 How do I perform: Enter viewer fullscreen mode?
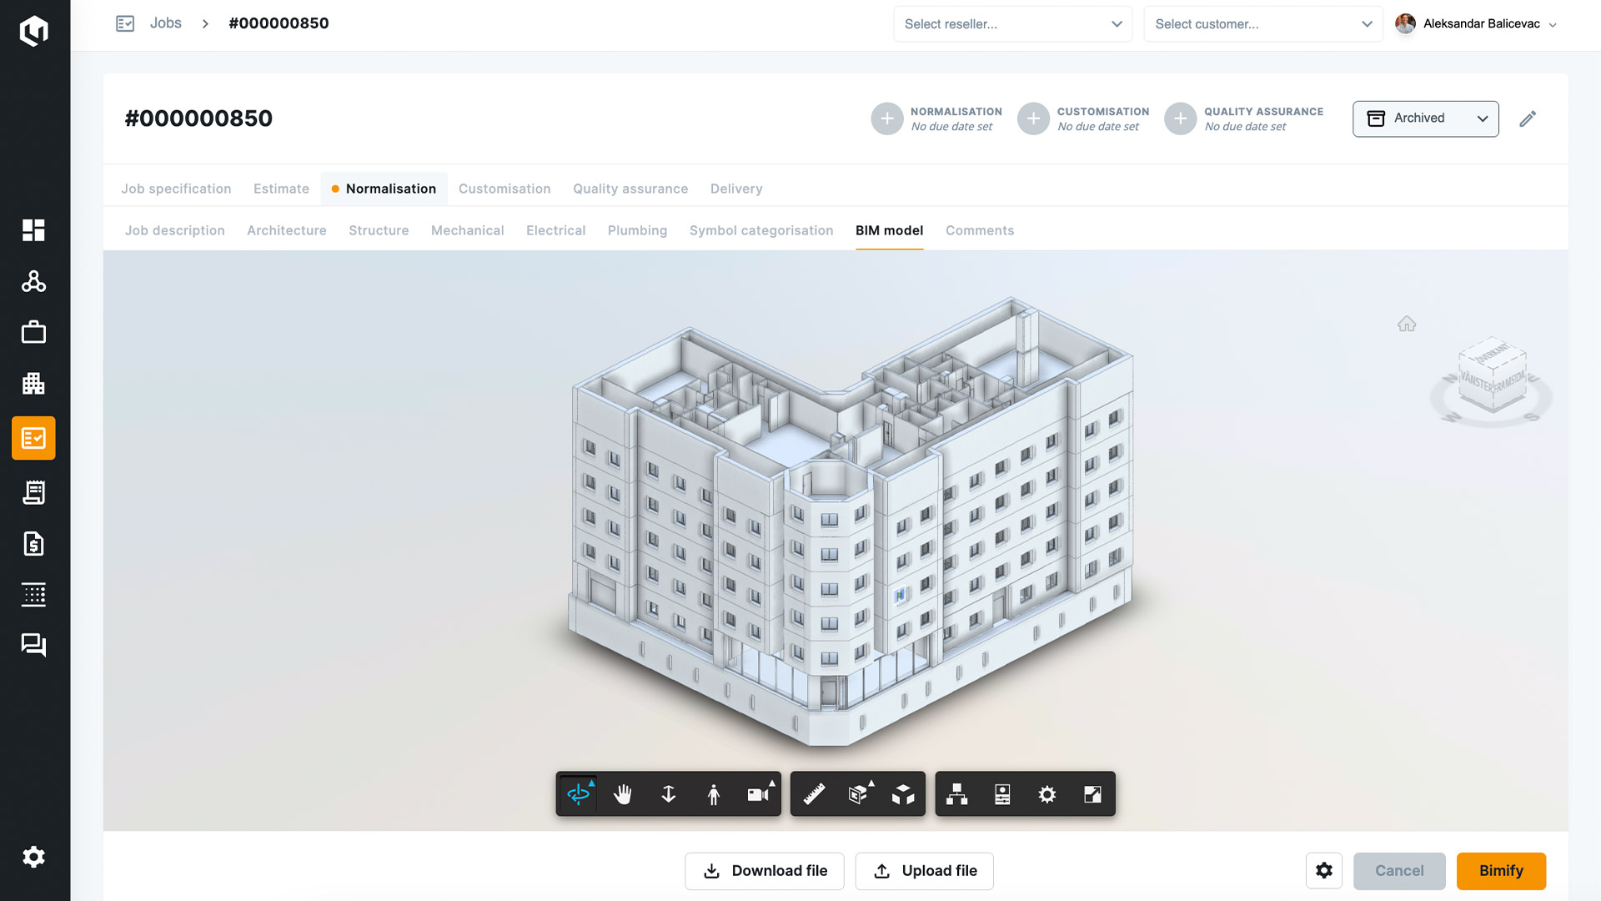1092,794
